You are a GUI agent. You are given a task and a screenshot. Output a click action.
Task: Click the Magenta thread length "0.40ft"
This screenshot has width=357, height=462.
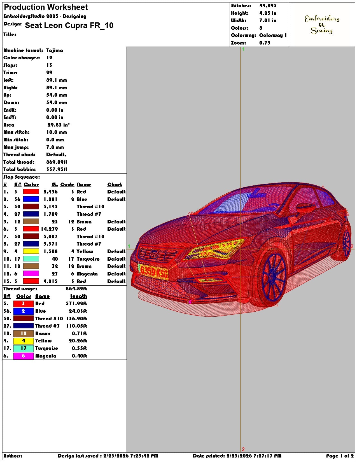pos(80,356)
